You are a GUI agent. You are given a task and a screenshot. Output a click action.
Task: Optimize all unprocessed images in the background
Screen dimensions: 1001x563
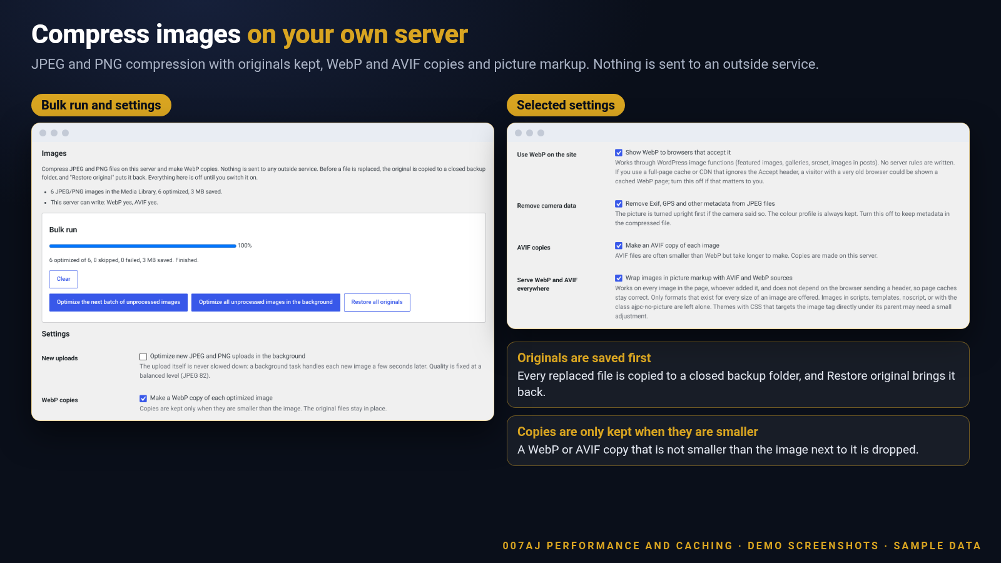(x=266, y=302)
